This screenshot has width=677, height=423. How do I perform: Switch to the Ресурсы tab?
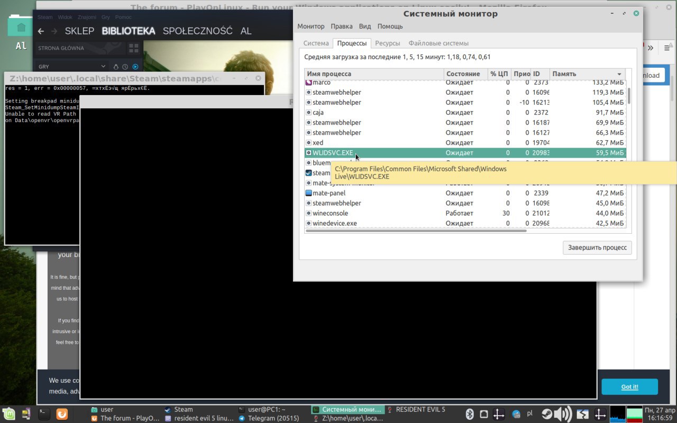click(388, 43)
